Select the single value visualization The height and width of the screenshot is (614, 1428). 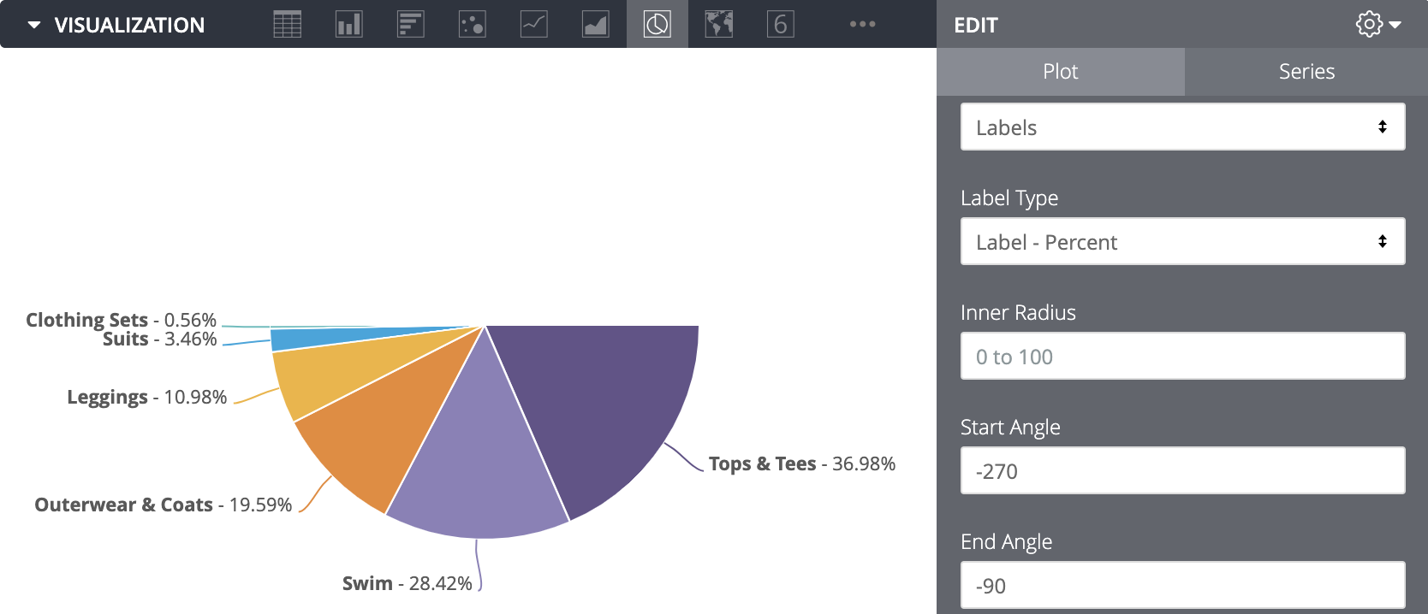point(781,24)
